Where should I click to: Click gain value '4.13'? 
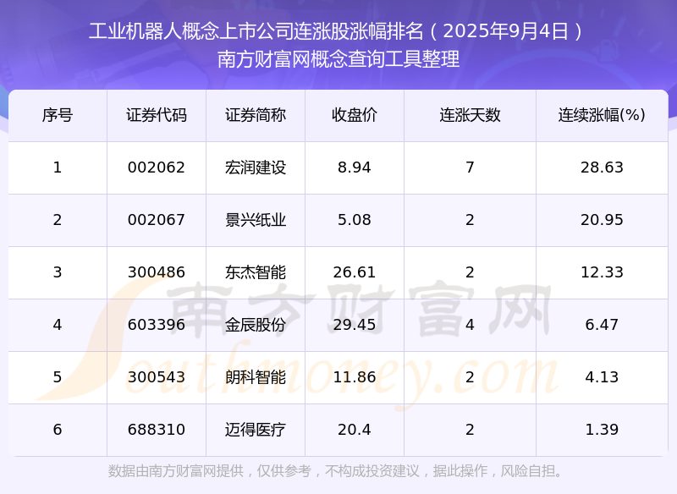click(x=602, y=377)
